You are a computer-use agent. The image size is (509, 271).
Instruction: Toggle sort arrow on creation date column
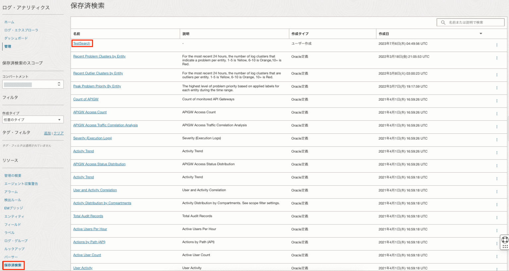click(x=481, y=34)
